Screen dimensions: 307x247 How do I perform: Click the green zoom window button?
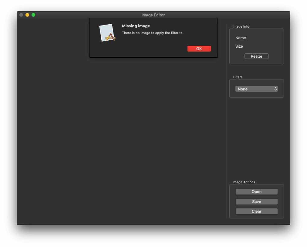[33, 15]
